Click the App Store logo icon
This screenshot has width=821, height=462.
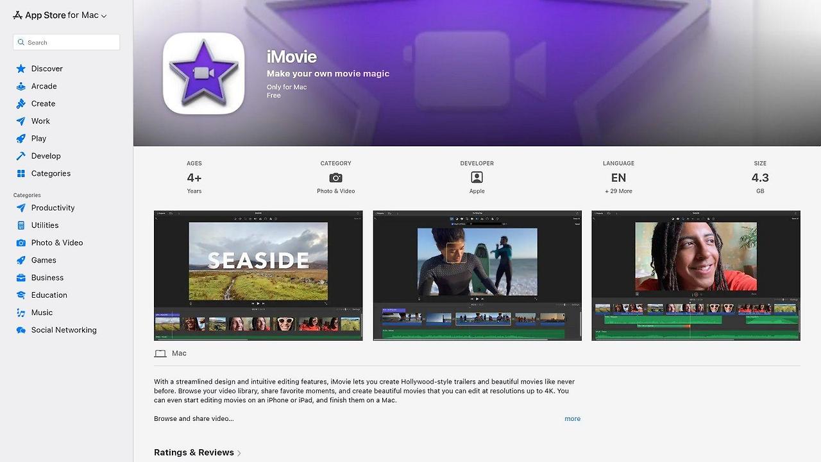[17, 15]
